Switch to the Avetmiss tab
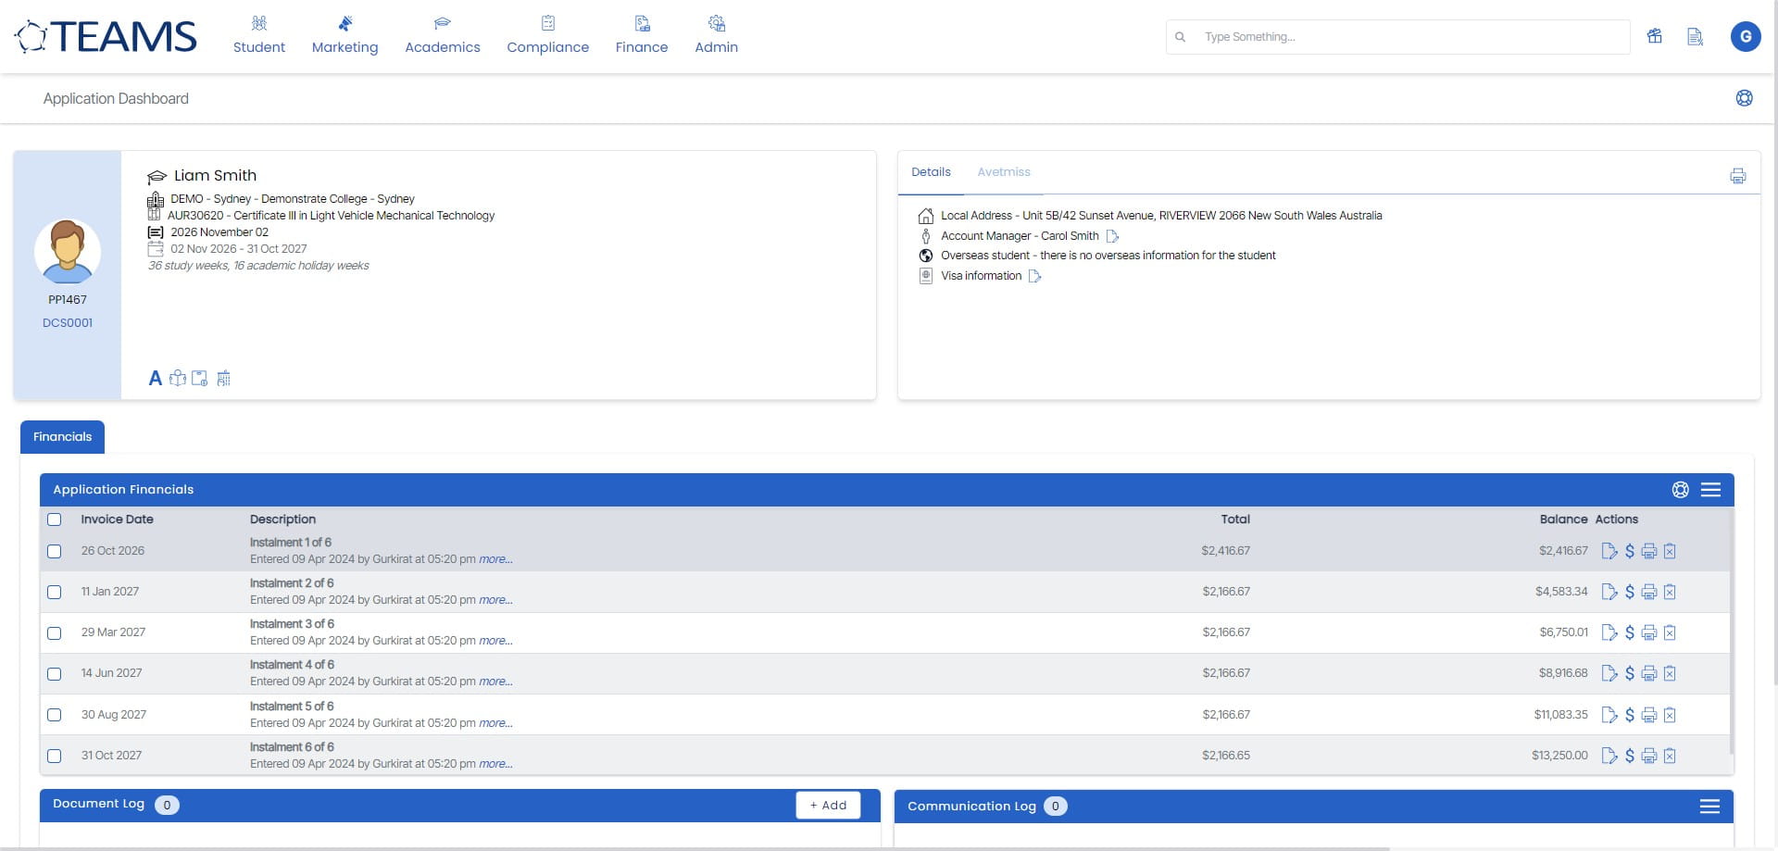The width and height of the screenshot is (1778, 851). (1004, 172)
